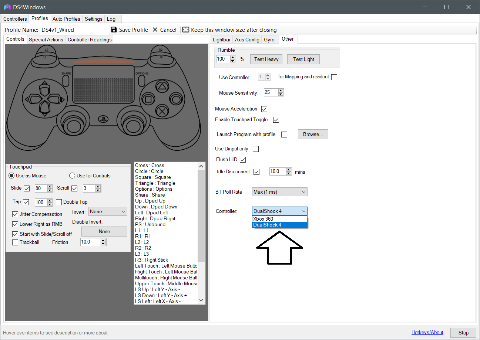The height and width of the screenshot is (340, 480).
Task: Toggle Mouse Acceleration checkbox
Action: click(x=264, y=109)
